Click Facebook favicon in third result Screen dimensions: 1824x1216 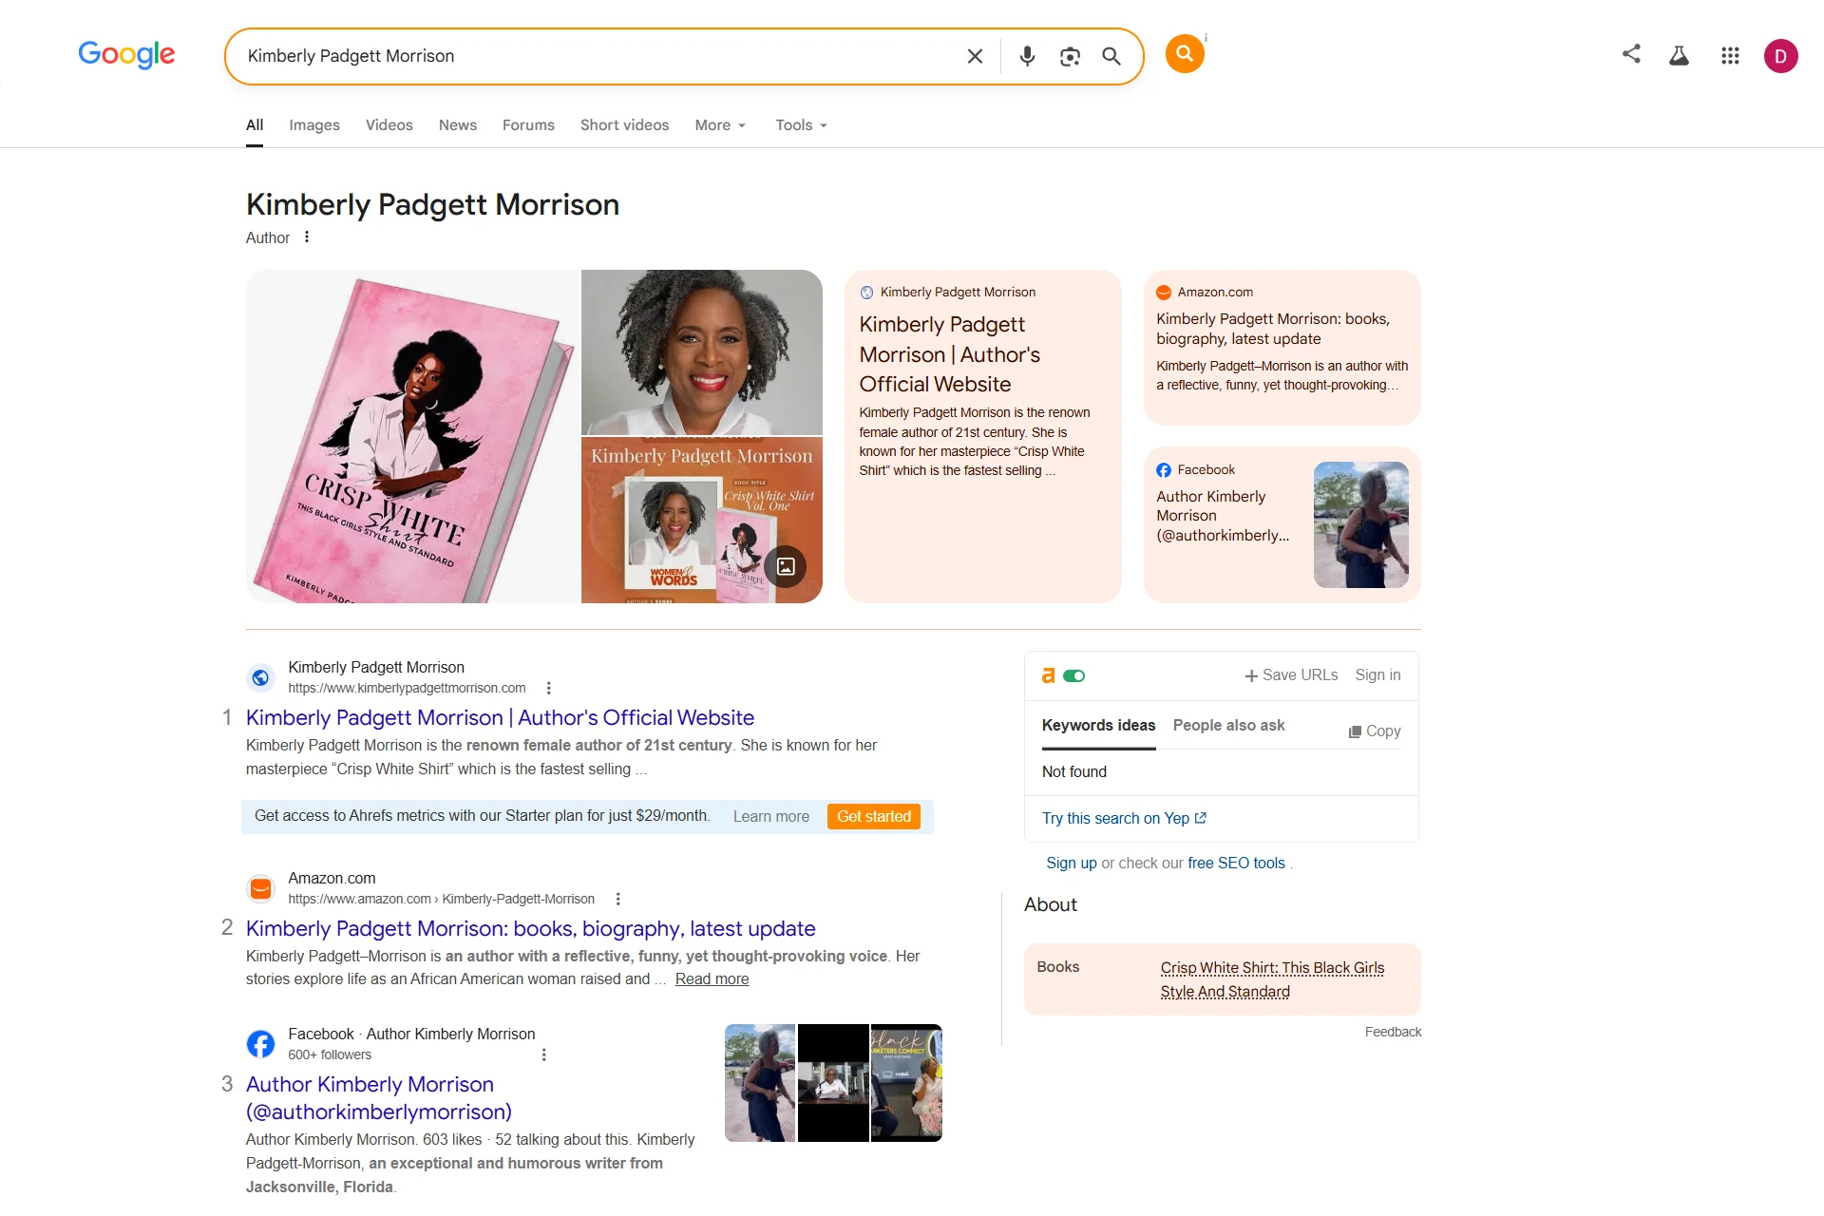[x=260, y=1044]
